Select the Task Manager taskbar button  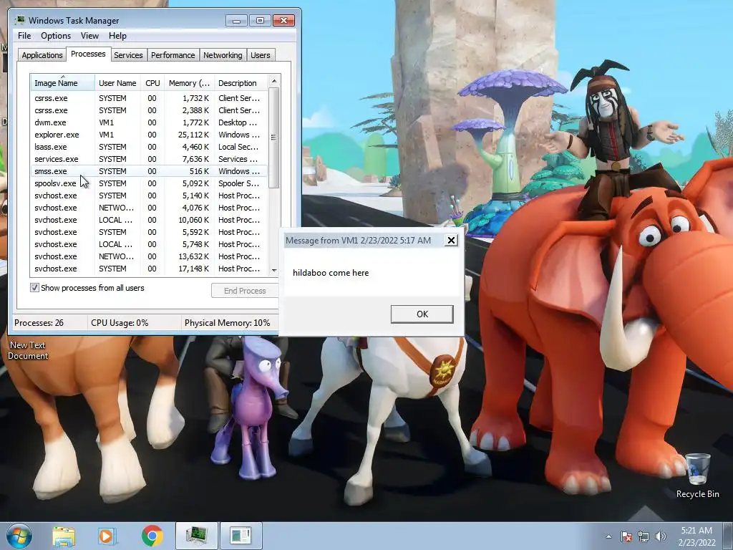(x=197, y=536)
